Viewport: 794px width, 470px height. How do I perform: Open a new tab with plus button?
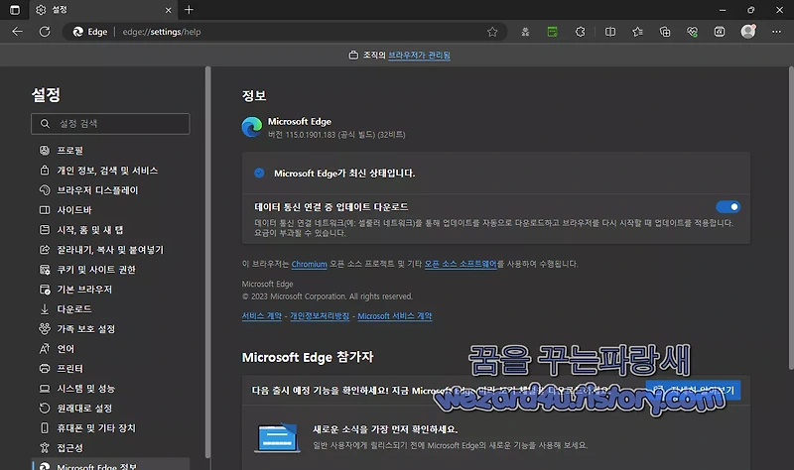[x=189, y=10]
